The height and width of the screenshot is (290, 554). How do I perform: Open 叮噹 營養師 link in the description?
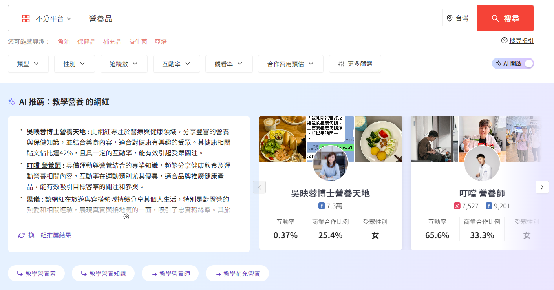coord(44,166)
